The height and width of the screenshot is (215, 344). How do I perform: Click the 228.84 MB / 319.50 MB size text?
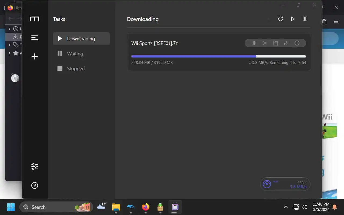pos(152,63)
